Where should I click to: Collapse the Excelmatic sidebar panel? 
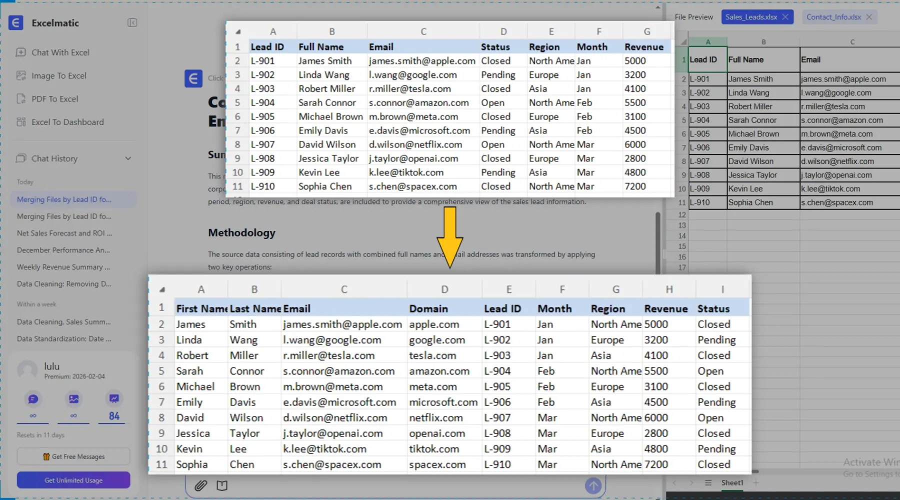click(132, 23)
